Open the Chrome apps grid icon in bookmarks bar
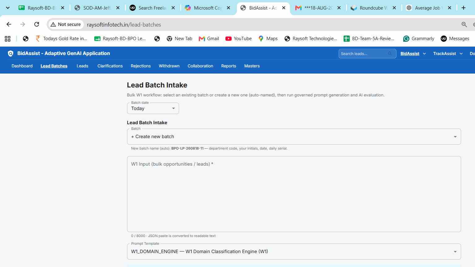The width and height of the screenshot is (475, 267). pyautogui.click(x=7, y=39)
